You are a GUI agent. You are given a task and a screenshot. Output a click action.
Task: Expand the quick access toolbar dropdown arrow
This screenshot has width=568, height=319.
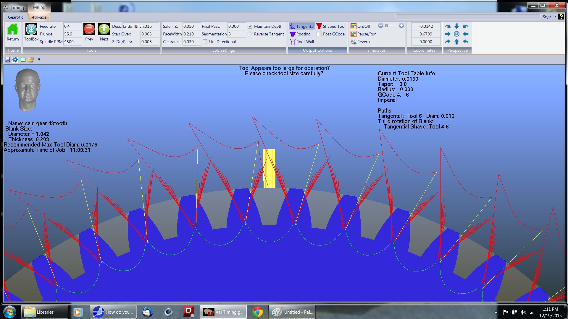coord(39,60)
